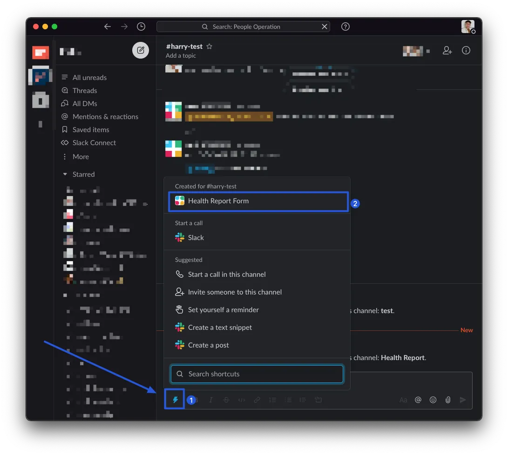Open the help question mark icon
The width and height of the screenshot is (508, 455).
(345, 27)
